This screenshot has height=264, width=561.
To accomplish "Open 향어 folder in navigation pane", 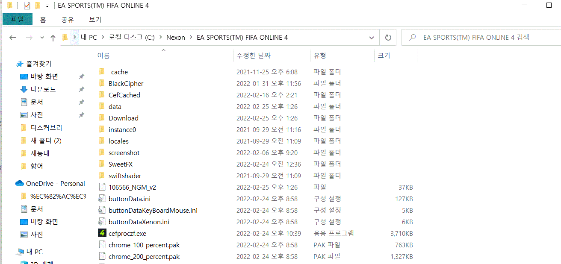I will (37, 166).
